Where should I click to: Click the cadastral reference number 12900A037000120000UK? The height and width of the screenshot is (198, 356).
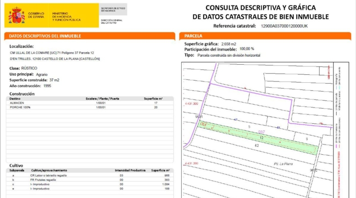click(x=284, y=26)
